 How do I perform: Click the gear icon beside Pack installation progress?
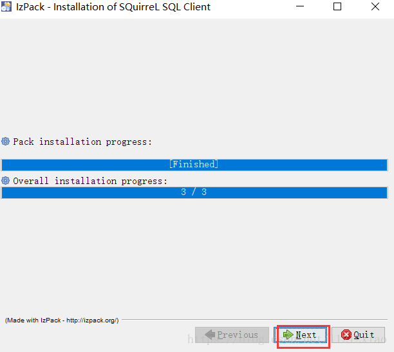tap(6, 142)
